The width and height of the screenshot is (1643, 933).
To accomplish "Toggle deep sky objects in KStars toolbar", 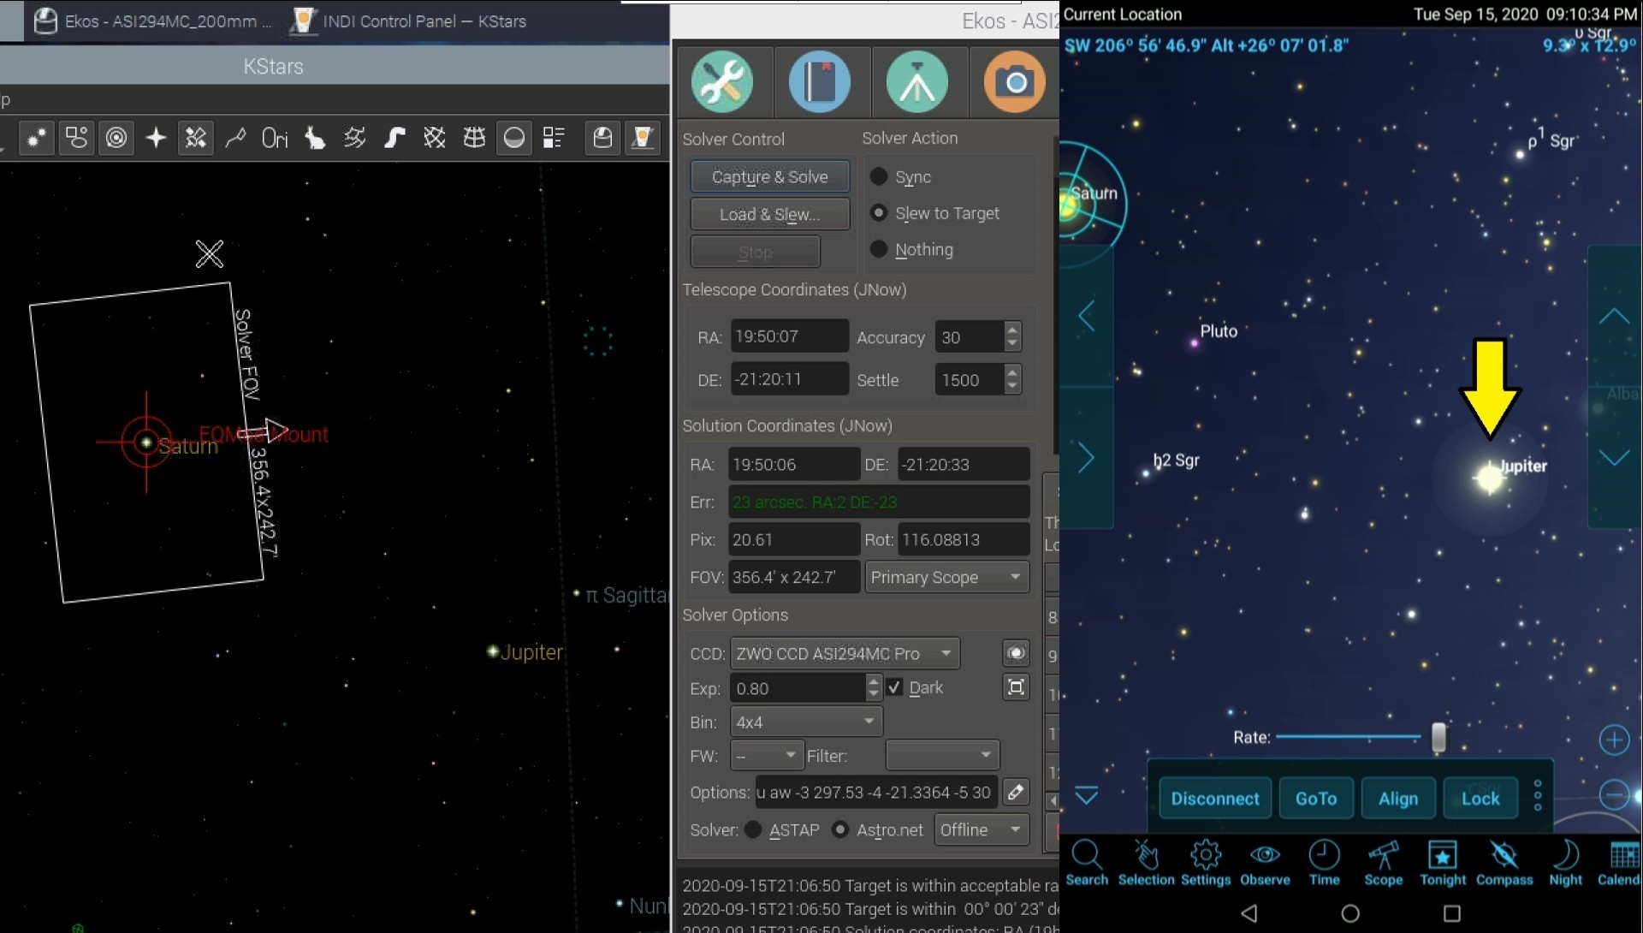I will 76,138.
